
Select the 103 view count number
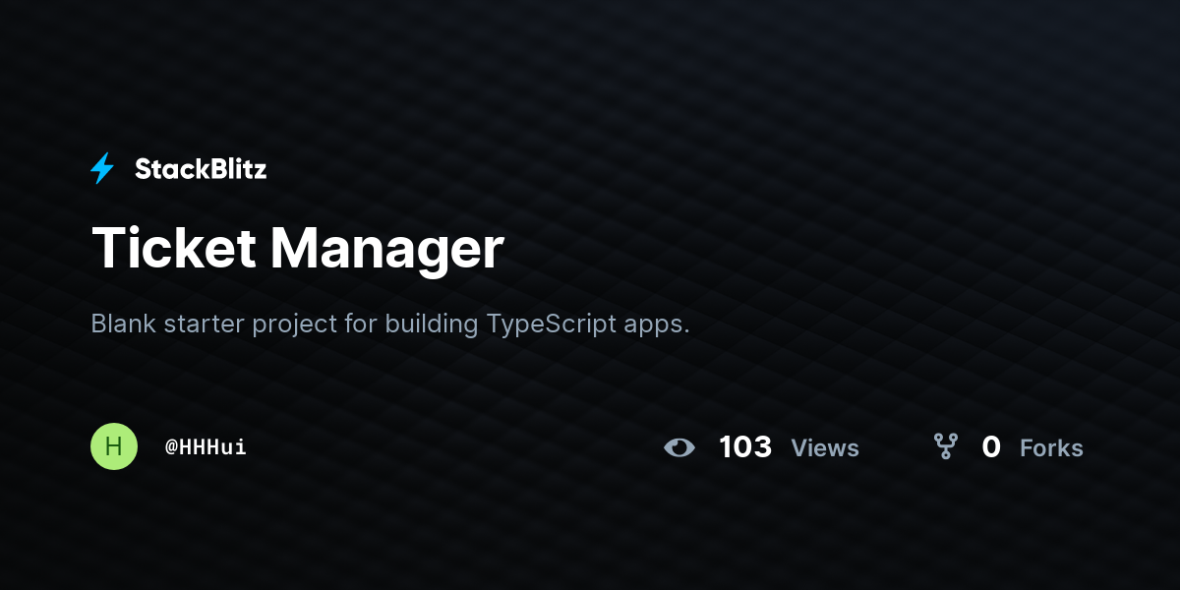tap(745, 446)
